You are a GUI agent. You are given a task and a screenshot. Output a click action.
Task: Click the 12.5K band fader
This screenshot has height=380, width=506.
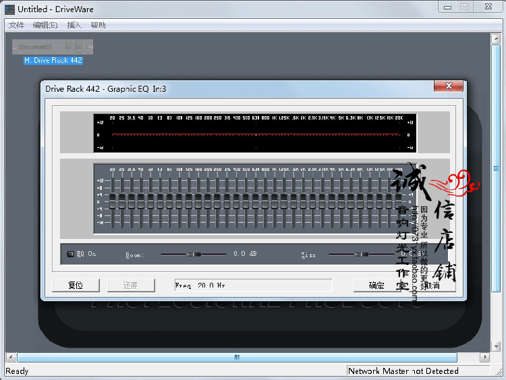coord(379,201)
